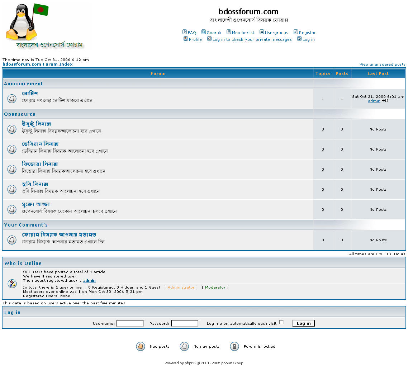Focus the Username input field
This screenshot has width=408, height=366.
click(x=130, y=323)
